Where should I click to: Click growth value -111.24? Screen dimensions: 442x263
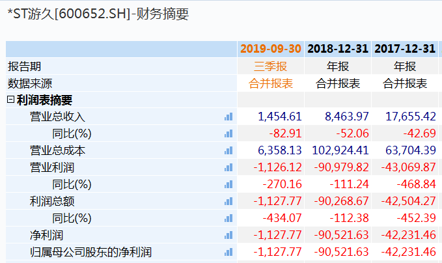350,184
